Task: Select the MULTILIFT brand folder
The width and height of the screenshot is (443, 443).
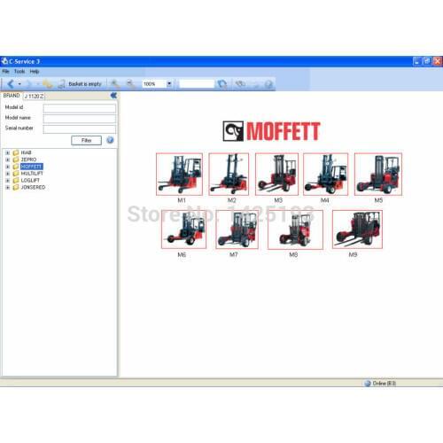Action: pos(32,174)
